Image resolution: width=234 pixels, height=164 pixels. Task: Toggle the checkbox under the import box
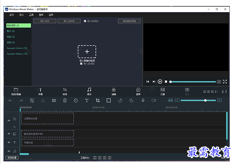tap(81, 64)
